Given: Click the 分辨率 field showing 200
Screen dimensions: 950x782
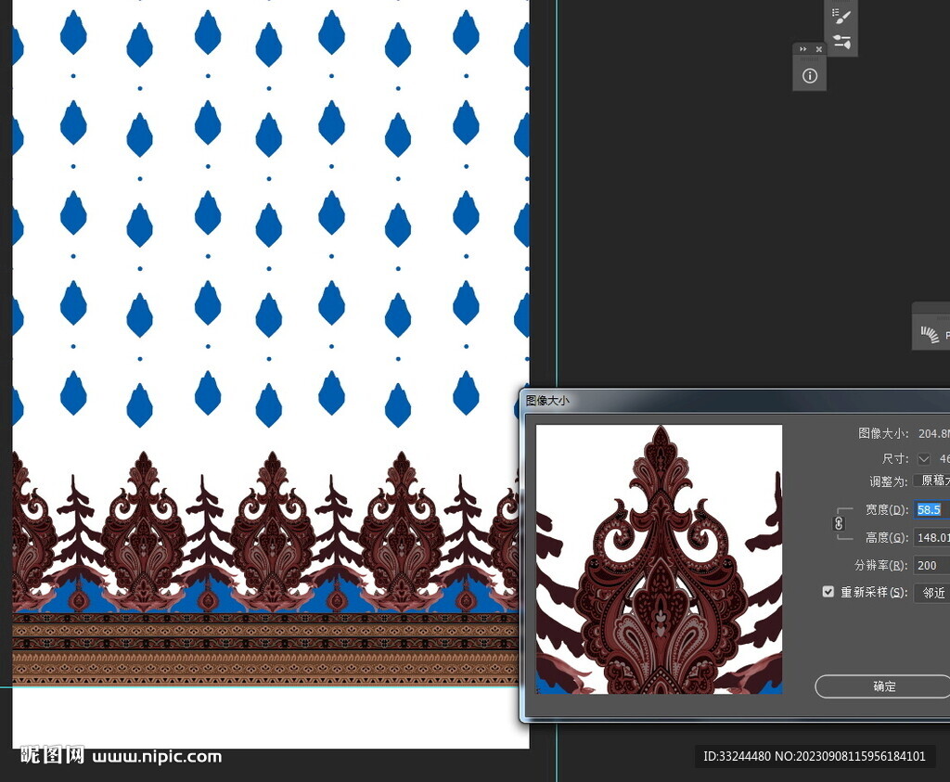Looking at the screenshot, I should (931, 565).
